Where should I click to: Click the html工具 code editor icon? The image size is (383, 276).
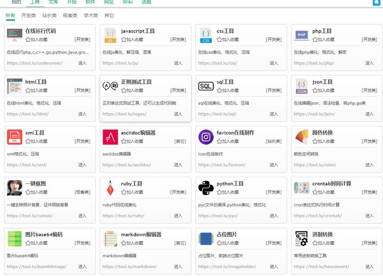point(15,86)
